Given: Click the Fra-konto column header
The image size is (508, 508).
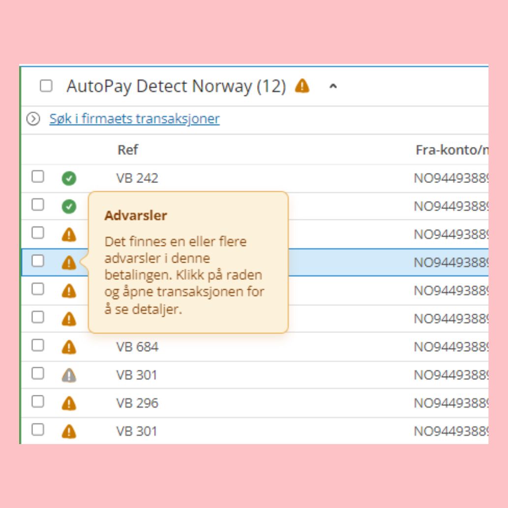Looking at the screenshot, I should click(452, 149).
